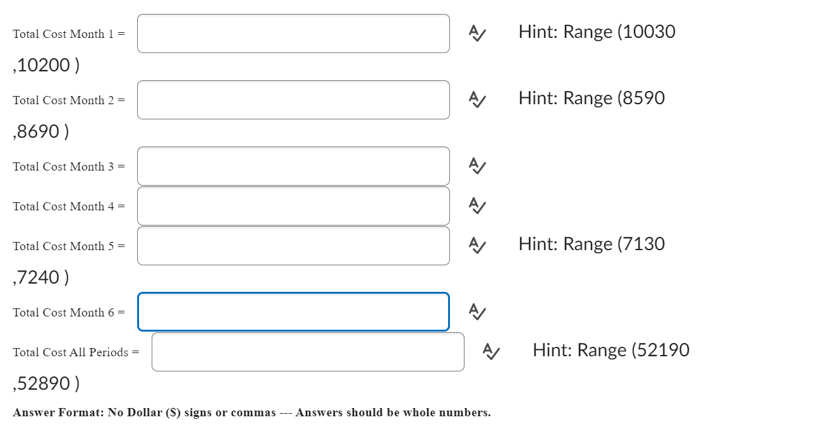Viewport: 838px width, 439px height.
Task: Click the spell-check icon beside Total Cost Month 1
Action: 477,33
